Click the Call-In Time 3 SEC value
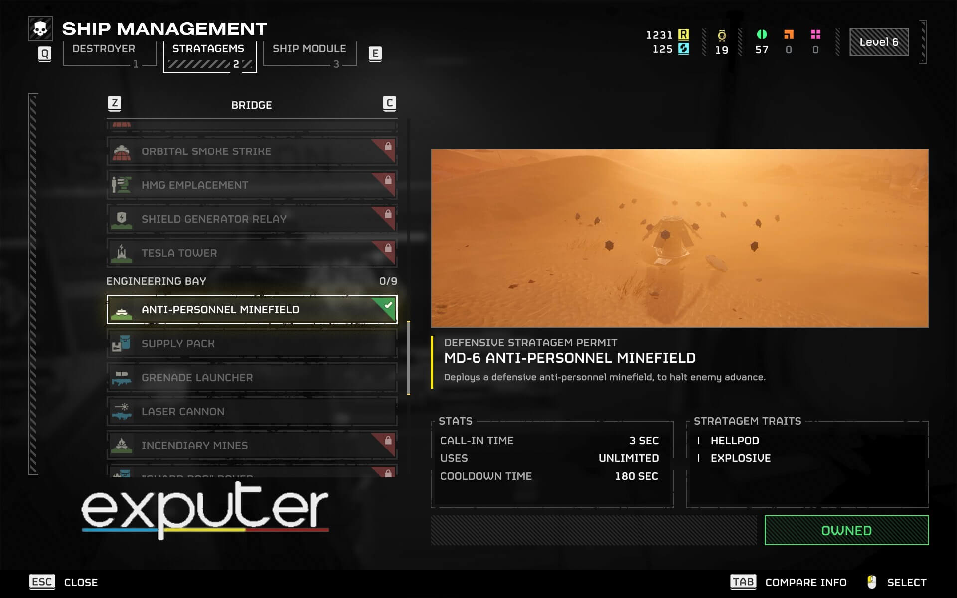 [x=644, y=441]
